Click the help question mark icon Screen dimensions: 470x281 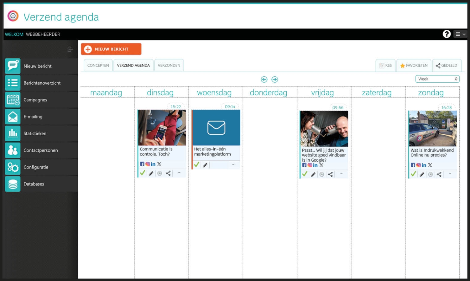click(446, 34)
